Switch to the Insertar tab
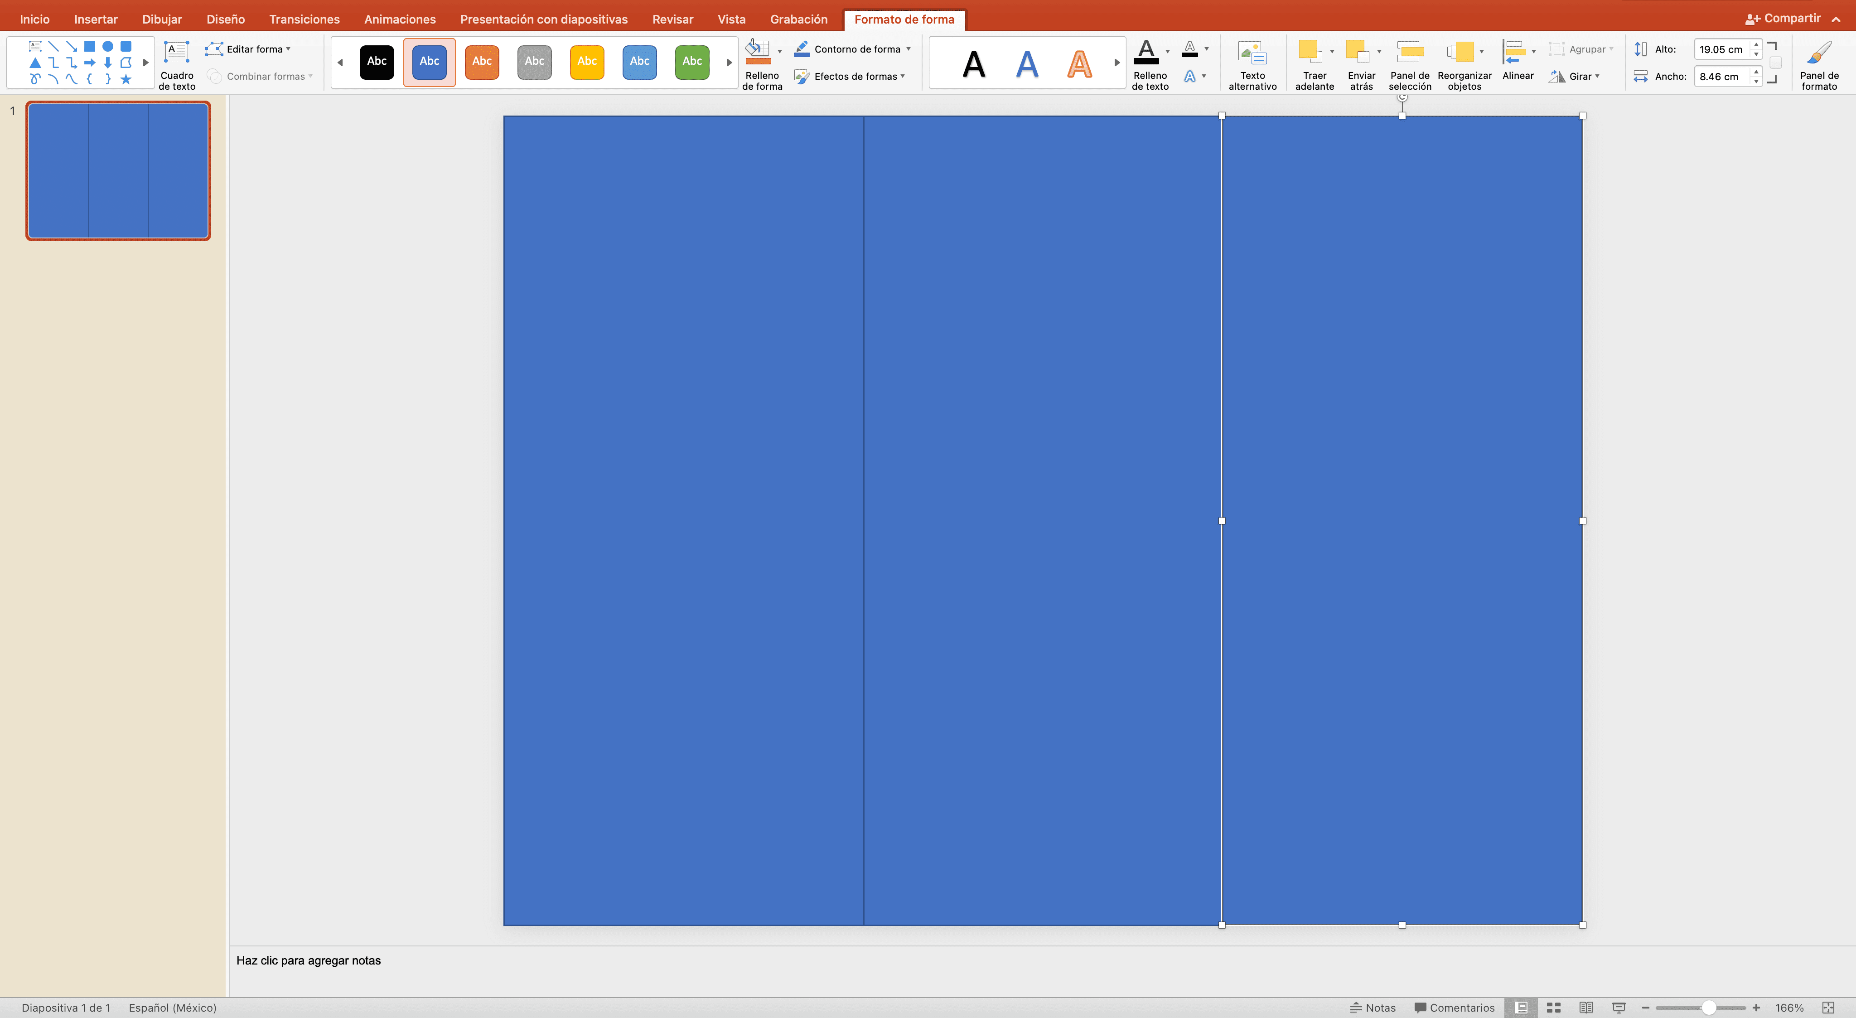 pyautogui.click(x=96, y=19)
